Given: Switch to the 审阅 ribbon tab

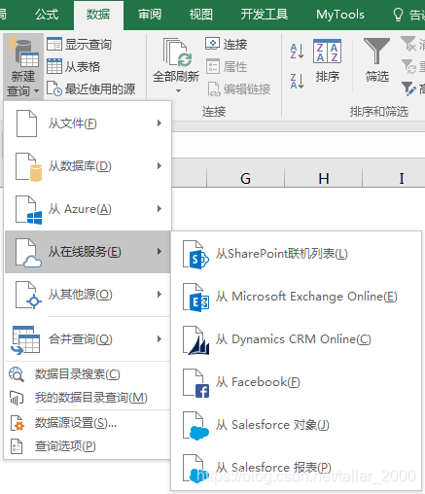Looking at the screenshot, I should pyautogui.click(x=150, y=15).
